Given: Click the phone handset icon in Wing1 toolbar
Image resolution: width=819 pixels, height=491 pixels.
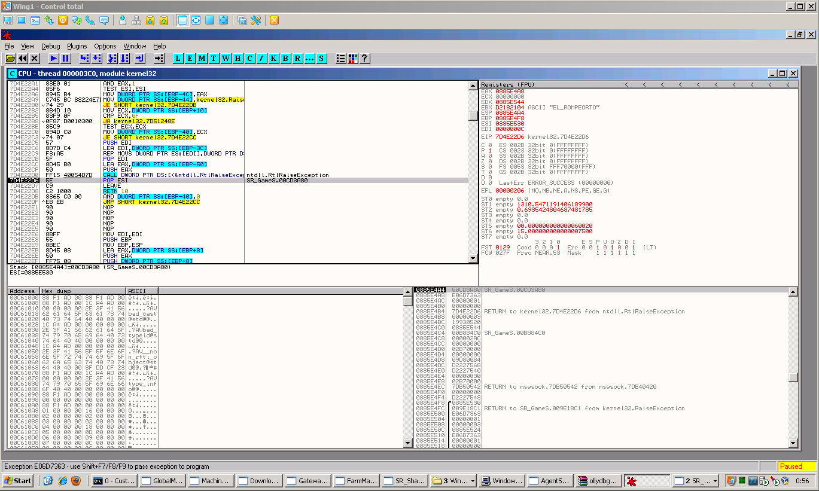Looking at the screenshot, I should [90, 20].
